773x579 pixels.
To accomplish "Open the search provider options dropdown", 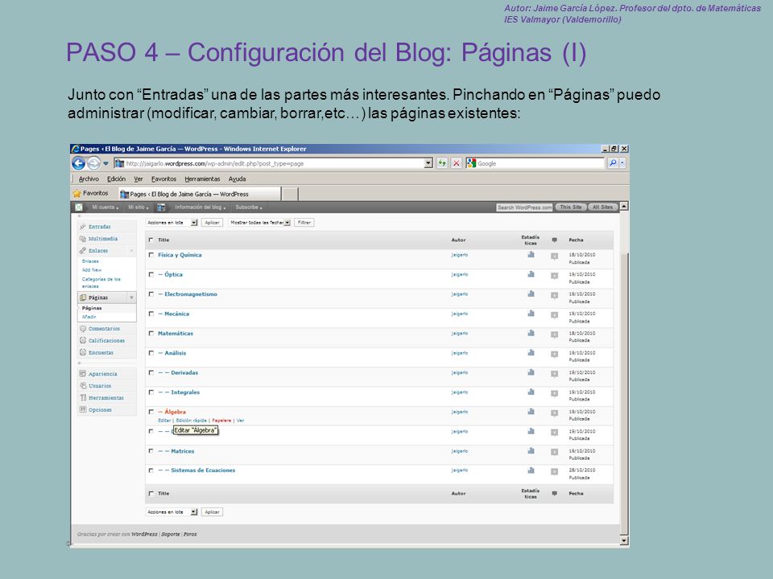I will coord(622,163).
